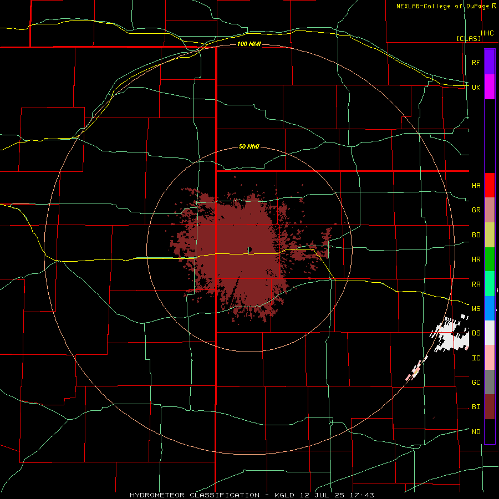Click the WS legend label
Viewport: 499px width, 499px height.
(x=476, y=308)
